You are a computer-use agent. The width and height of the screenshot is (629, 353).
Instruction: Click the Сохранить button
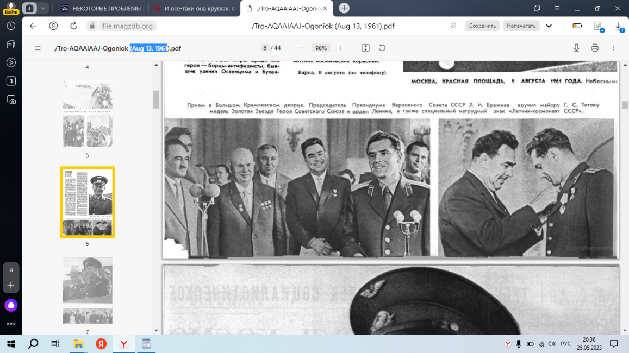tap(482, 26)
